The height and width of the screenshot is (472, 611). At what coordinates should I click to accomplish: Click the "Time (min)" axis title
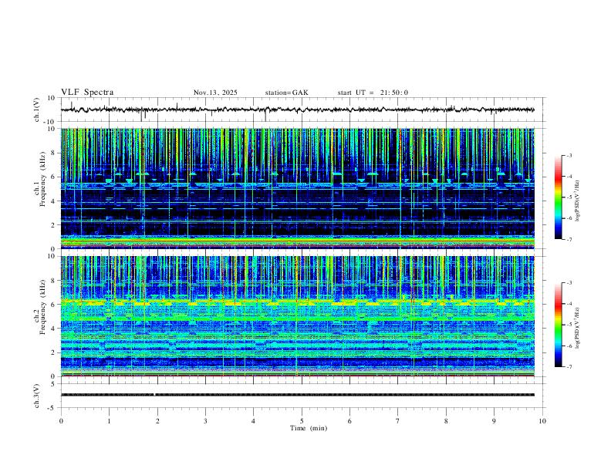pos(309,428)
